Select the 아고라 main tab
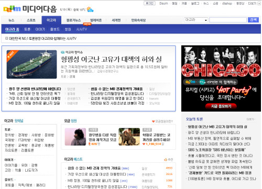 (51, 20)
